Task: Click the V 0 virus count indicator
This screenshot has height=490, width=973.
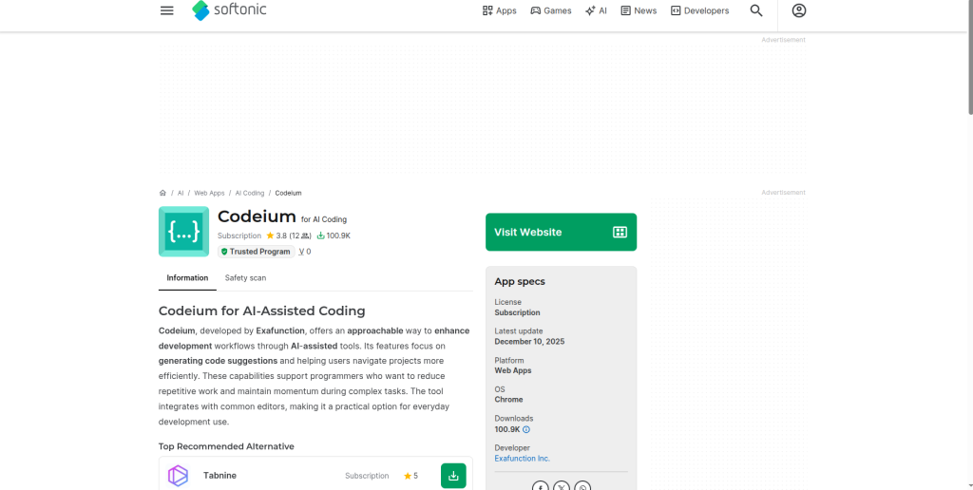Action: click(x=305, y=252)
